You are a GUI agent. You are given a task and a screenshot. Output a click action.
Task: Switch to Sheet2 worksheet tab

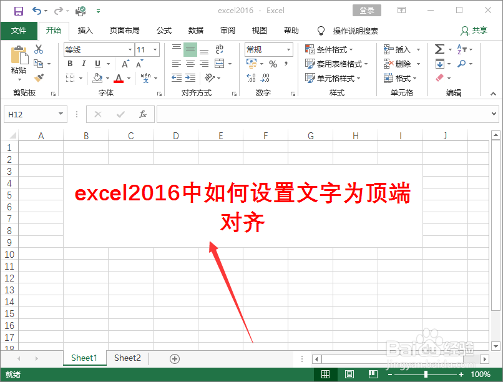tap(127, 358)
